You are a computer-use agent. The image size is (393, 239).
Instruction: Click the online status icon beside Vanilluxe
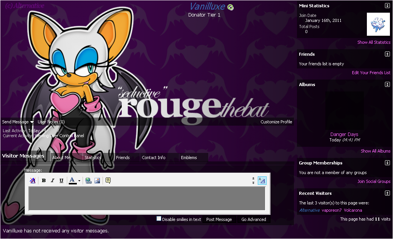coord(230,7)
